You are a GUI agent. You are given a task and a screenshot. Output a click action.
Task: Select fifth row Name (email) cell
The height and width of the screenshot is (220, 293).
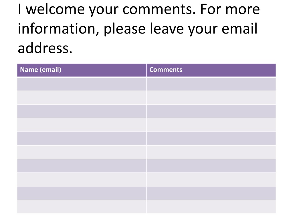[82, 139]
